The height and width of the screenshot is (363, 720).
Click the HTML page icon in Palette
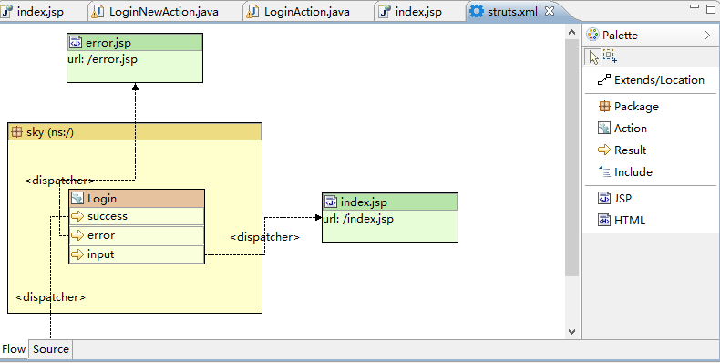pos(604,220)
